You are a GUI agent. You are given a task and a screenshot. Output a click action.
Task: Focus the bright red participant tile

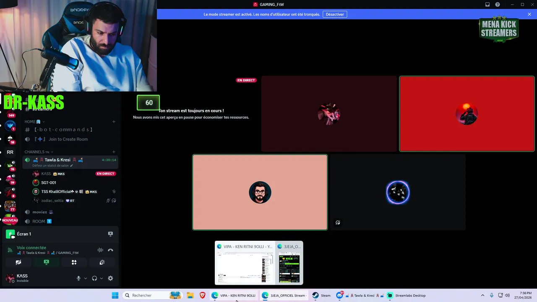(x=467, y=114)
